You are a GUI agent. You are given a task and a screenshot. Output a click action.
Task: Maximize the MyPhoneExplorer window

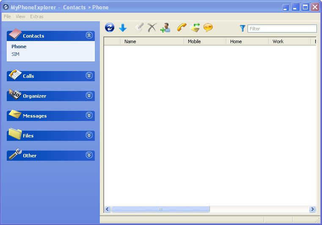[305, 7]
